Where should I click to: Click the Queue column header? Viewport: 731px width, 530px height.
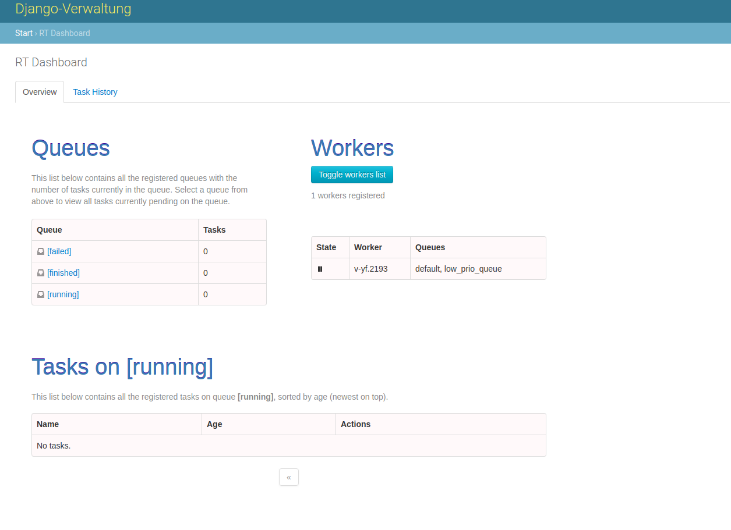point(115,230)
